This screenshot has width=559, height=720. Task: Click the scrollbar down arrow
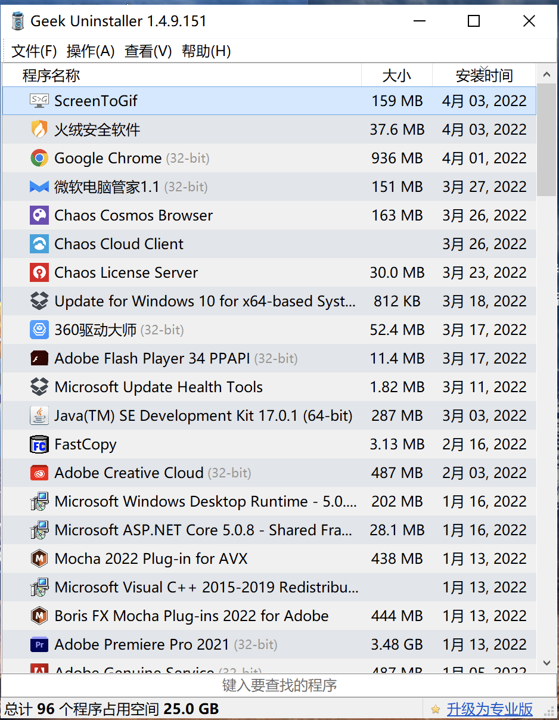(x=546, y=663)
